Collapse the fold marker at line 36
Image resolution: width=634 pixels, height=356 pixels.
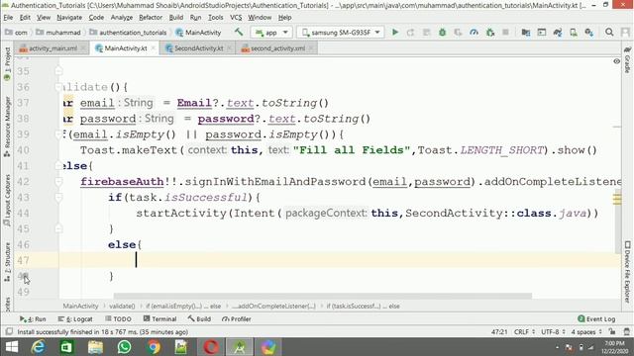[58, 87]
